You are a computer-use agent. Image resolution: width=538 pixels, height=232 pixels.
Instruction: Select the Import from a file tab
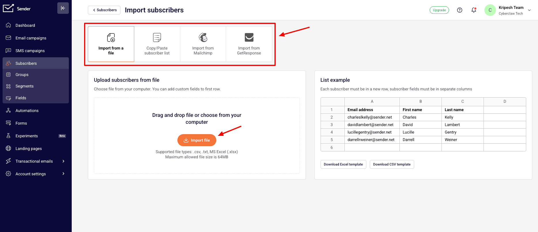[x=111, y=44]
